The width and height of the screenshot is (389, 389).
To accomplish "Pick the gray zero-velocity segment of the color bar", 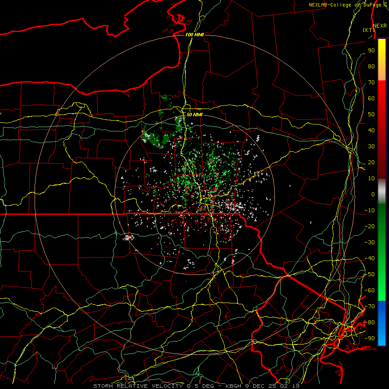I will pos(382,191).
